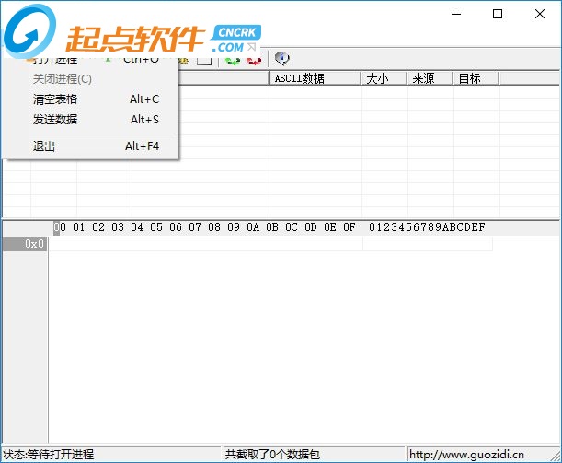Sort by the 大小 column header
Image resolution: width=562 pixels, height=463 pixels.
click(384, 78)
